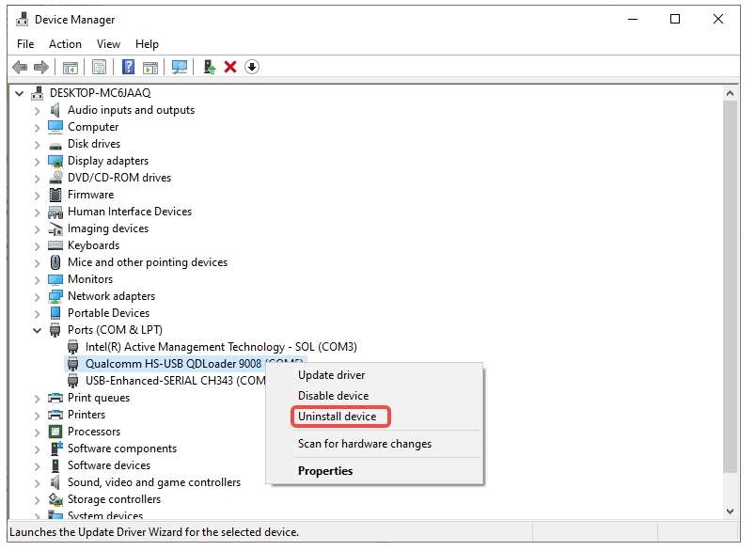
Task: Click Scan for hardware changes toolbar icon
Action: (x=180, y=67)
